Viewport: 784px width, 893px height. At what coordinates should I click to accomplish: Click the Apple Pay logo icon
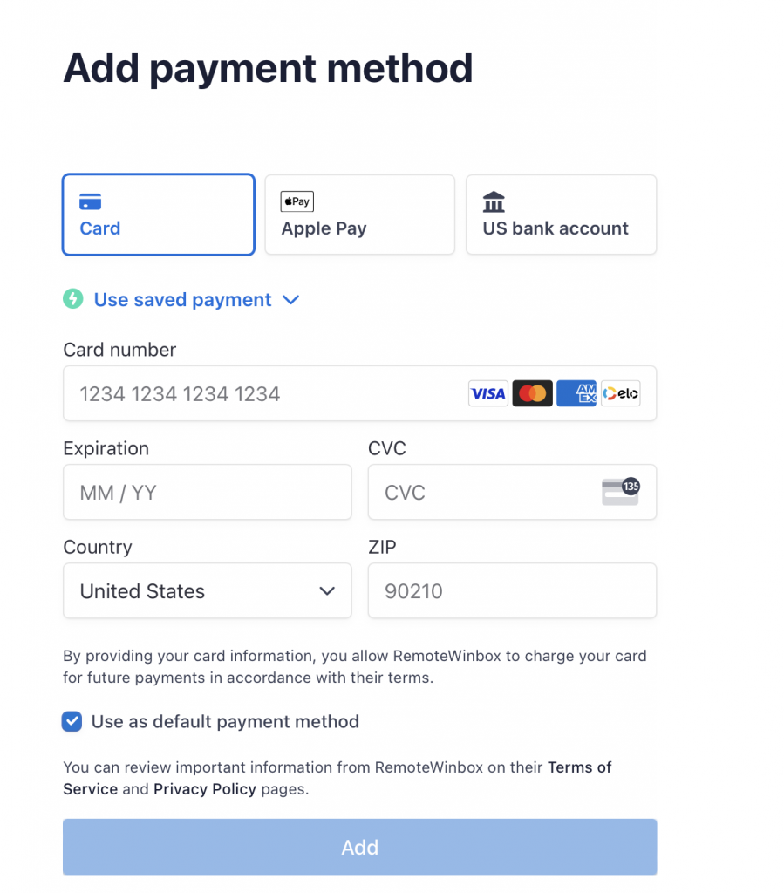tap(297, 201)
